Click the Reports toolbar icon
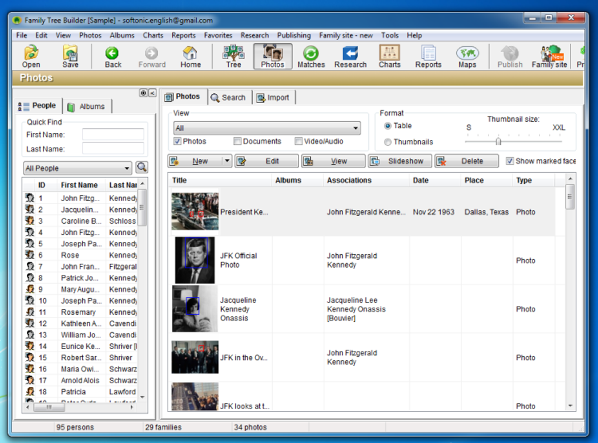 click(429, 56)
